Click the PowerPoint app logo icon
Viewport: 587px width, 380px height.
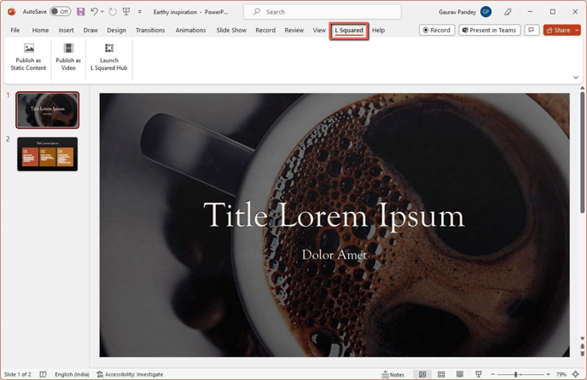click(12, 12)
